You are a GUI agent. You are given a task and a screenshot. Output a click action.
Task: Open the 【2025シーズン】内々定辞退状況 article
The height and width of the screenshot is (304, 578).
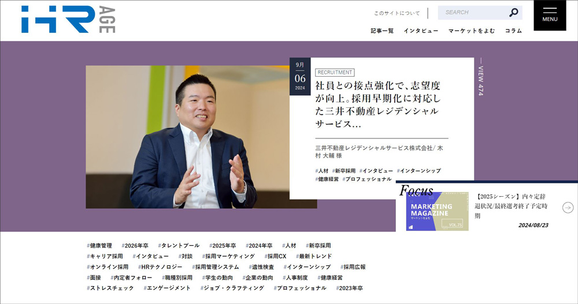[511, 206]
